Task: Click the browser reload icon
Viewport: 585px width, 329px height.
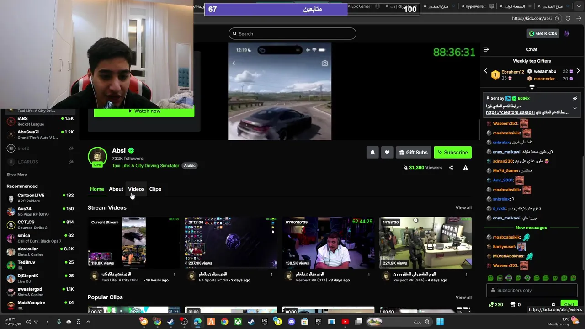Action: pyautogui.click(x=568, y=18)
